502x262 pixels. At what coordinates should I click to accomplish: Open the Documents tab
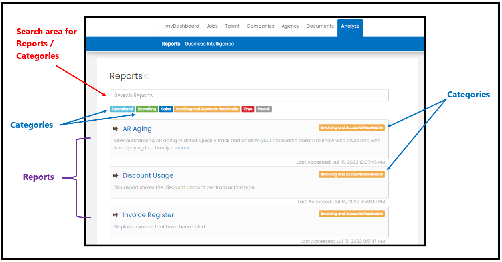[x=320, y=26]
